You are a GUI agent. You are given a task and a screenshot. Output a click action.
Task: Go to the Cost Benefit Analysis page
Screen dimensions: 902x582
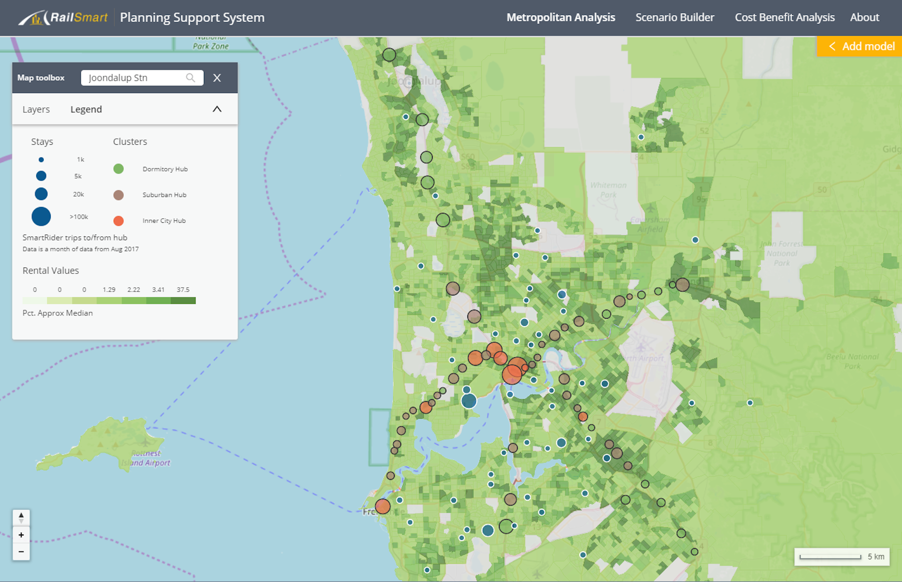[785, 17]
